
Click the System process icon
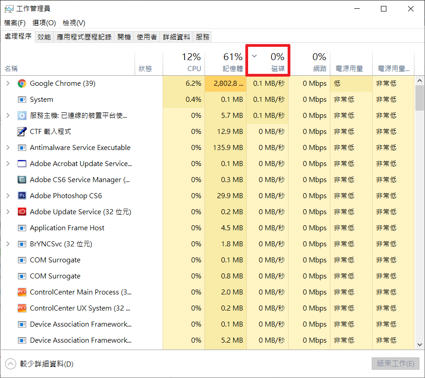click(22, 100)
